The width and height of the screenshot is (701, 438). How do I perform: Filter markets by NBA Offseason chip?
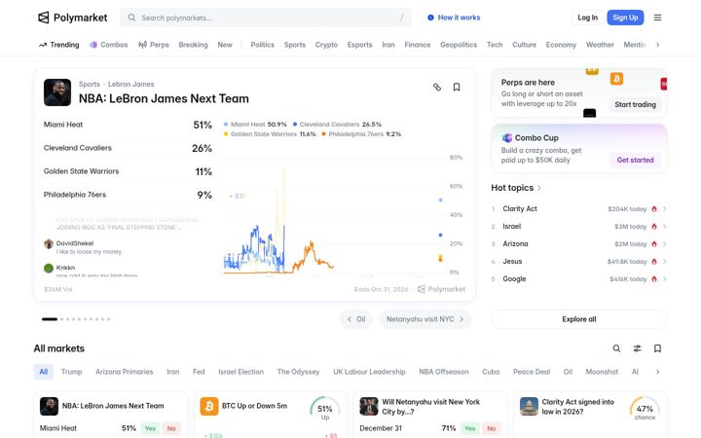point(444,372)
